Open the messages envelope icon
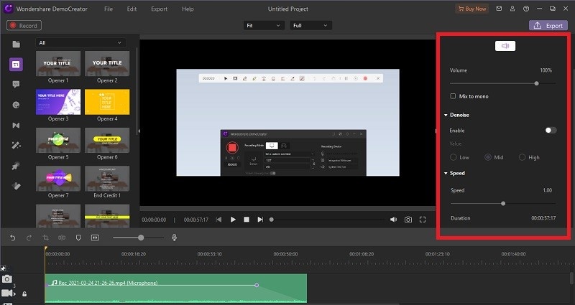 [499, 9]
